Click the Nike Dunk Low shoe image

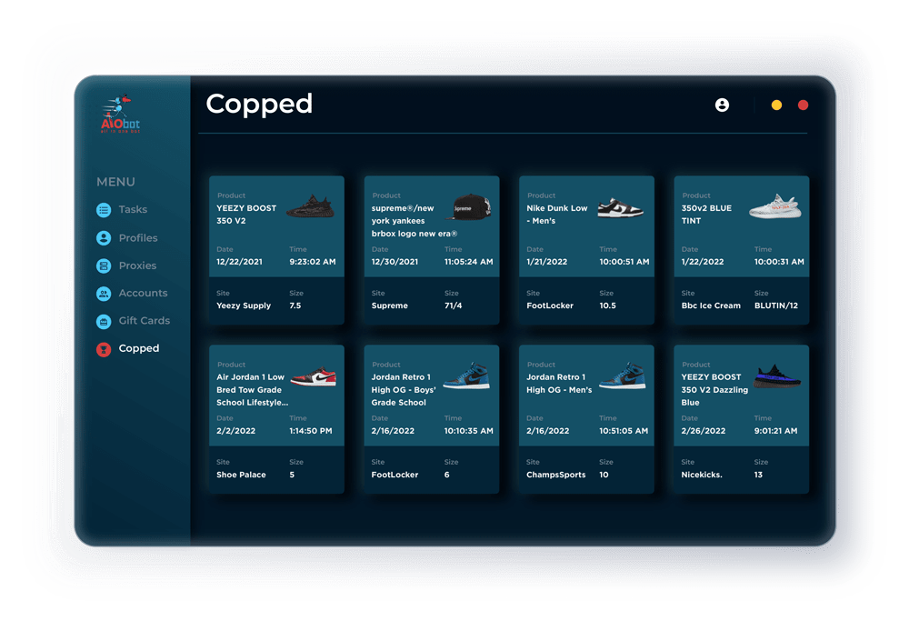pyautogui.click(x=620, y=207)
